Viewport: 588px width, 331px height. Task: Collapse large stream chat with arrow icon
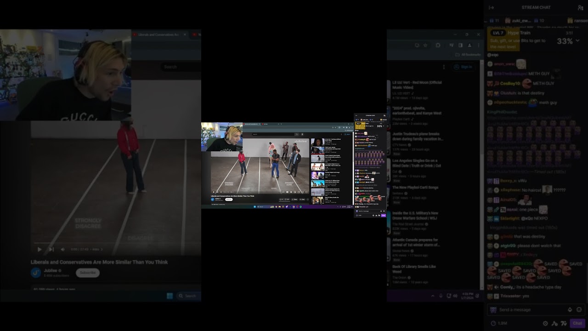click(491, 7)
